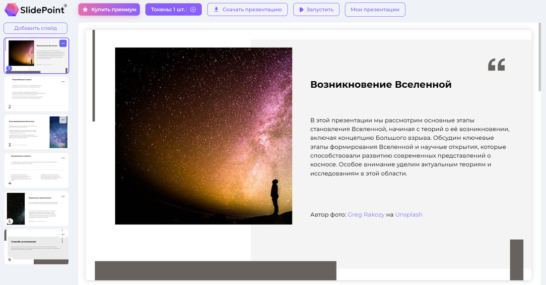Click the play icon on Запустить
The width and height of the screenshot is (546, 285).
pyautogui.click(x=302, y=10)
